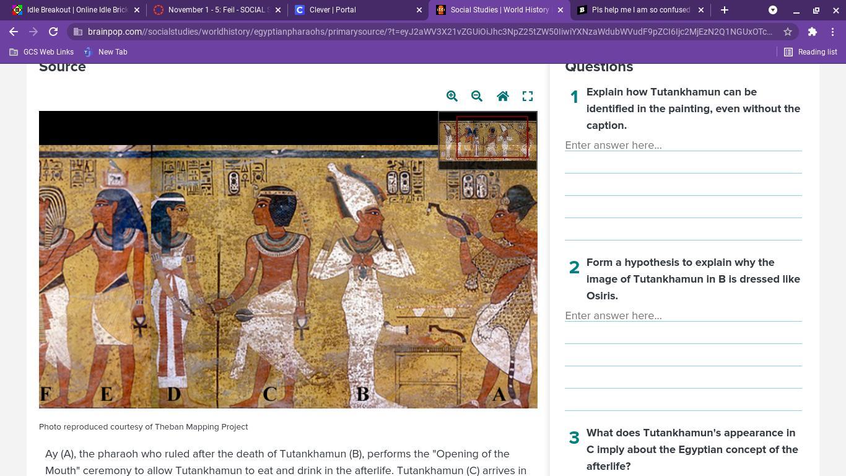Expand the tab search dropdown arrow
The height and width of the screenshot is (476, 846).
[x=773, y=10]
